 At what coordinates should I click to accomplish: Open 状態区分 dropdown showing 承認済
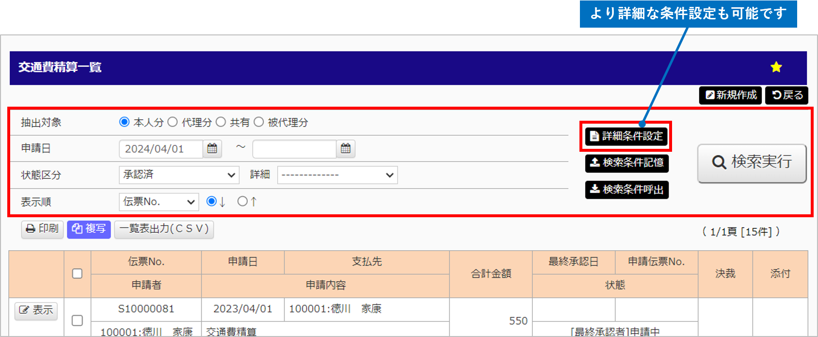[x=179, y=175]
